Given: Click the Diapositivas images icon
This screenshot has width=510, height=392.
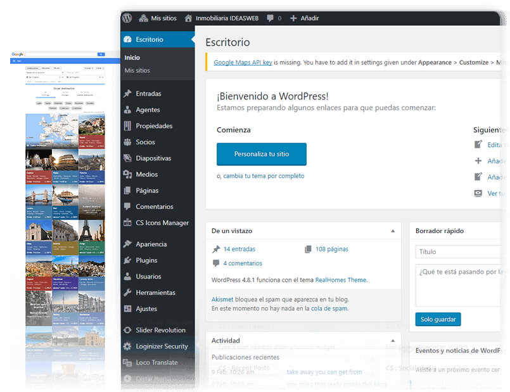Looking at the screenshot, I should [x=127, y=158].
